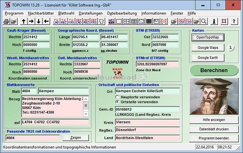Click the two-by-two grid toolbar icon
243x153 pixels.
[x=126, y=21]
